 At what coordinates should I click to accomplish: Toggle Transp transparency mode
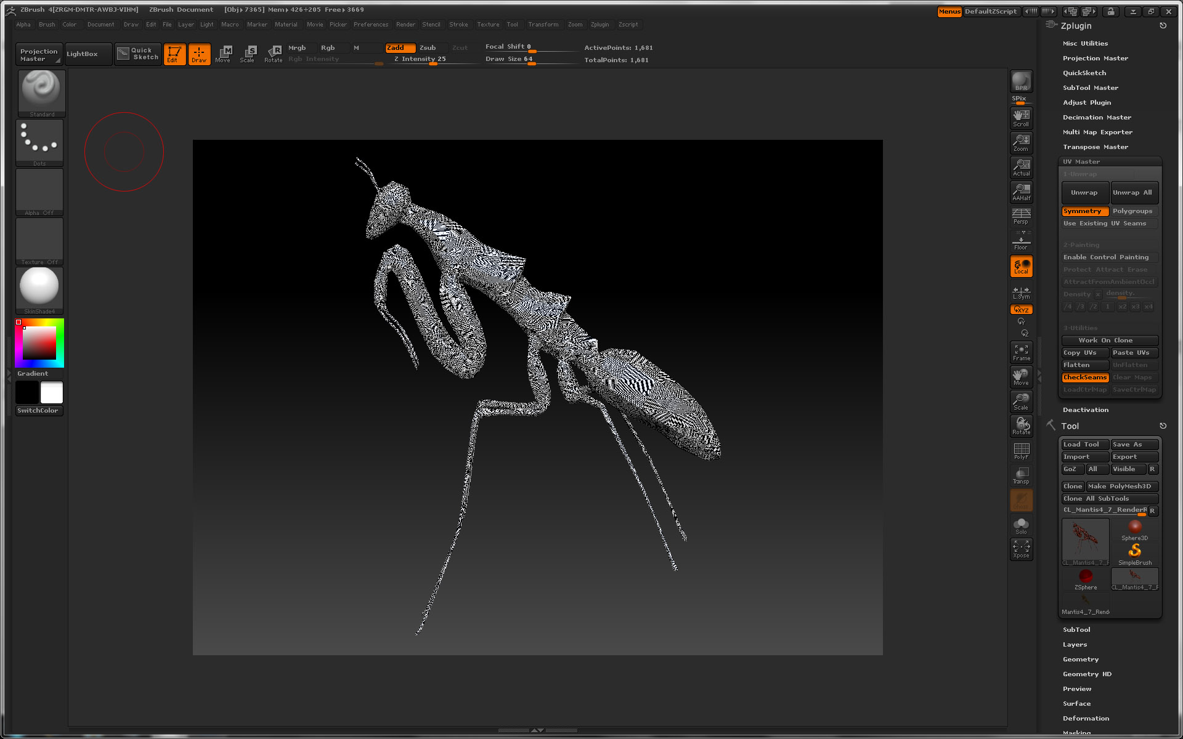pos(1021,475)
